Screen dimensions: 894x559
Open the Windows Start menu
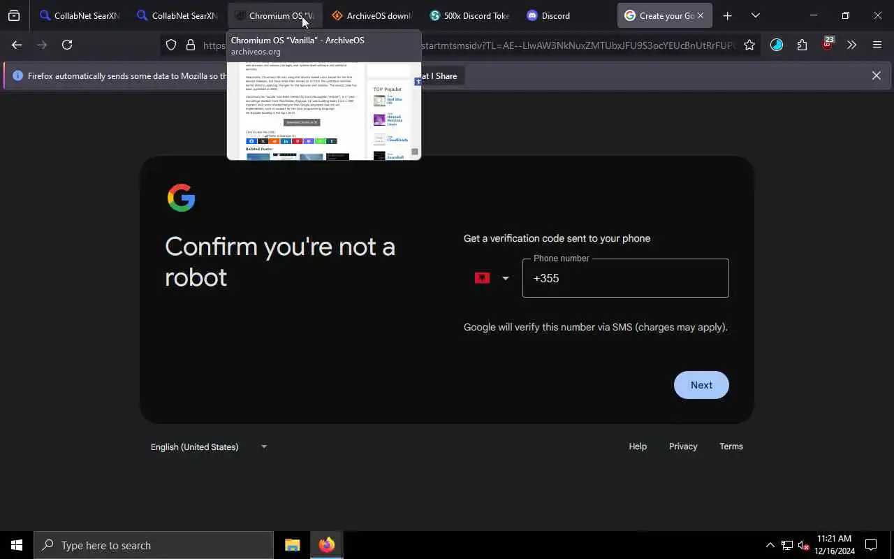pos(17,545)
